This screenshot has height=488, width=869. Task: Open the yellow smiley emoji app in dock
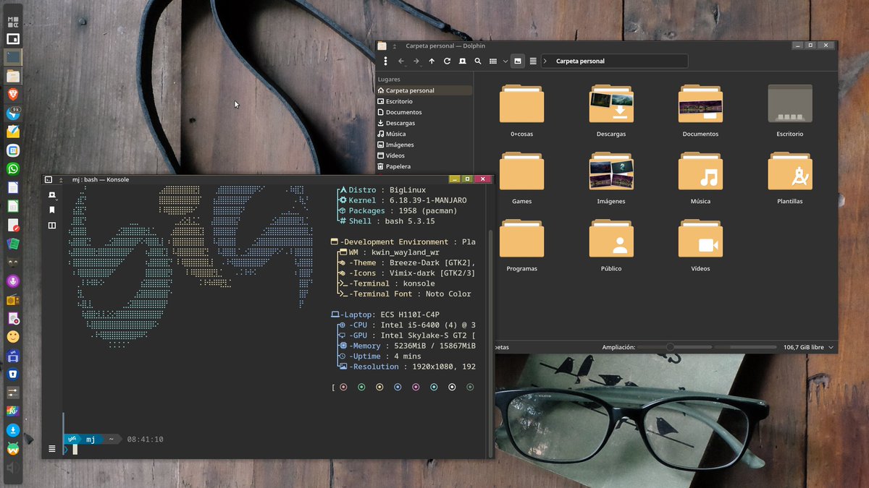coord(13,337)
